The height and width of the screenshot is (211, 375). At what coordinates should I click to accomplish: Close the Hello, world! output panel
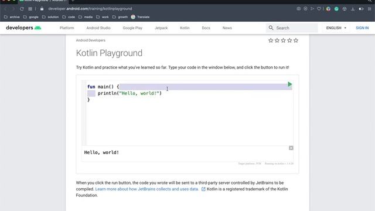tap(291, 148)
